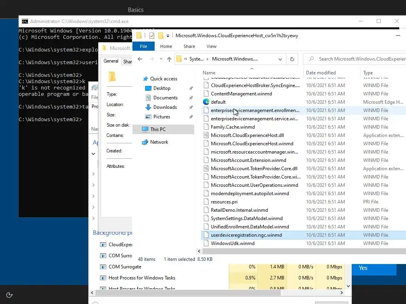Select This PC in navigation pane
406x304 pixels.
coord(163,129)
